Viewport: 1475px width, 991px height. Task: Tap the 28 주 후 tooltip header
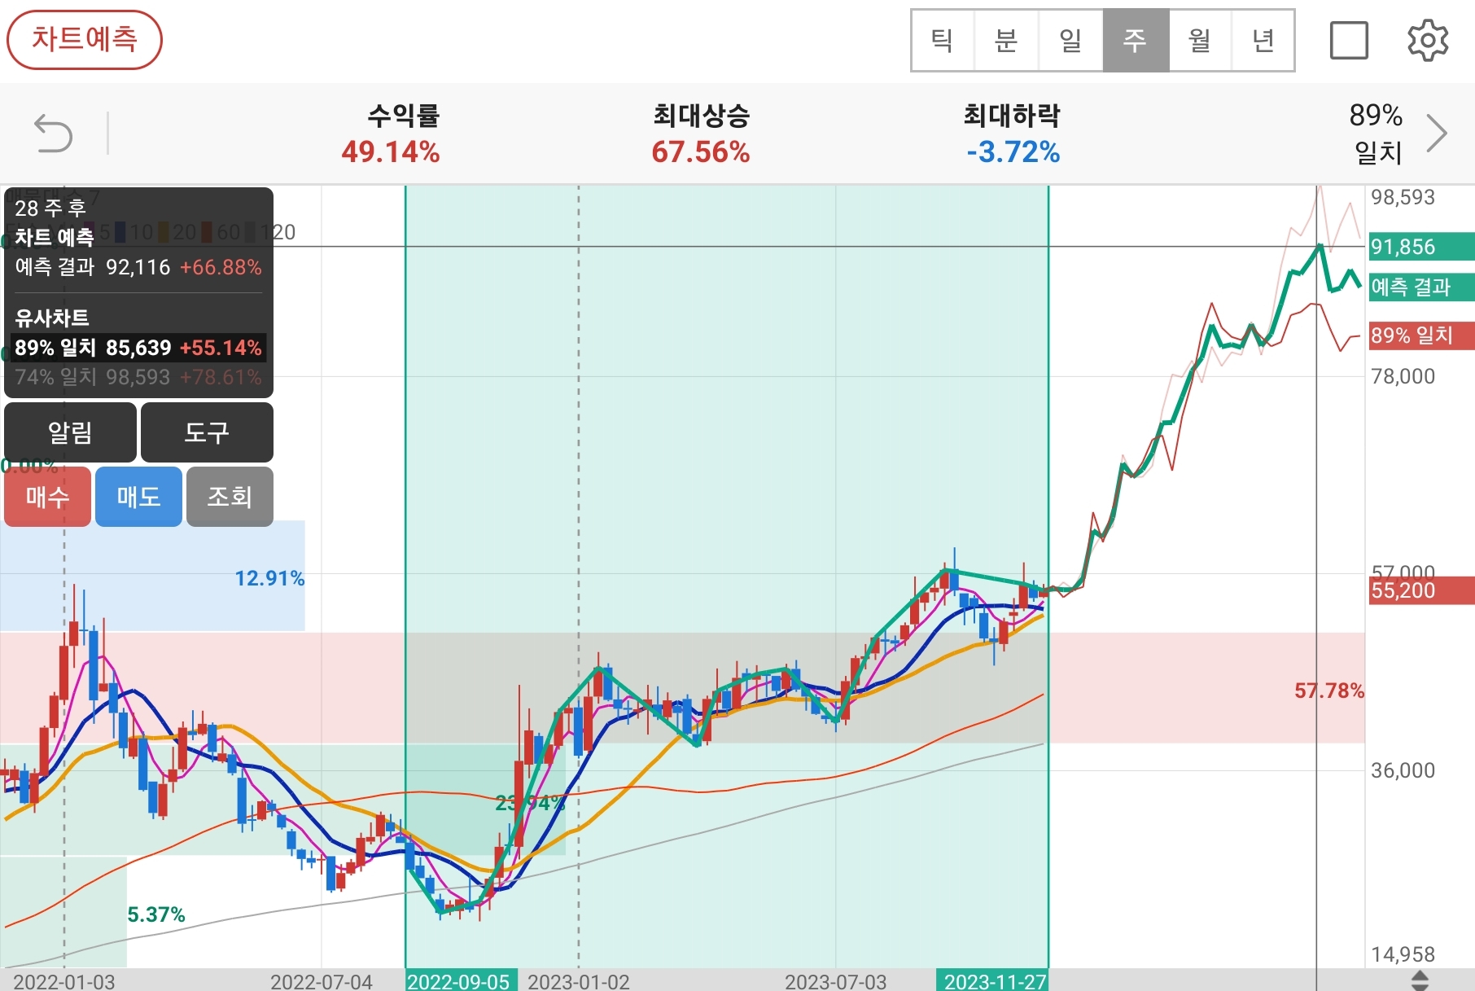coord(50,208)
